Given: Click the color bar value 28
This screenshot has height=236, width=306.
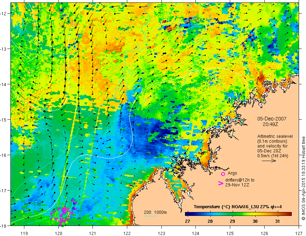Looking at the screenshot, I should coord(210,221).
